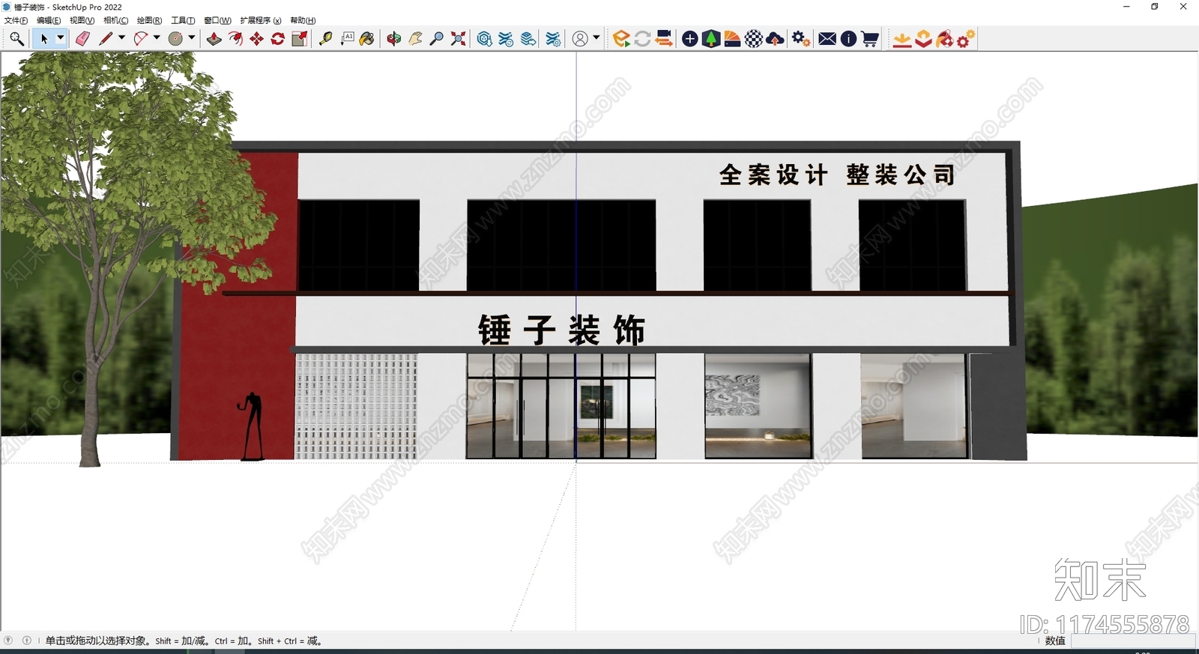Screen dimensions: 1199x654
Task: Expand the Select tool dropdown arrow
Action: tap(61, 37)
